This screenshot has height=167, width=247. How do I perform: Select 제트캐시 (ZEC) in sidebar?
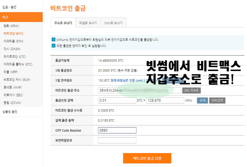pos(13,95)
